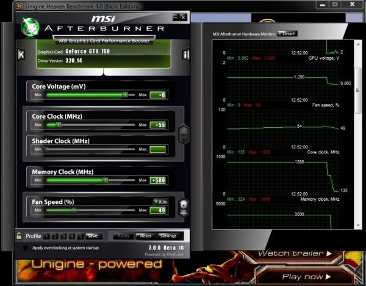Click the profile lock padlock icon
This screenshot has height=286, width=366.
click(x=19, y=236)
